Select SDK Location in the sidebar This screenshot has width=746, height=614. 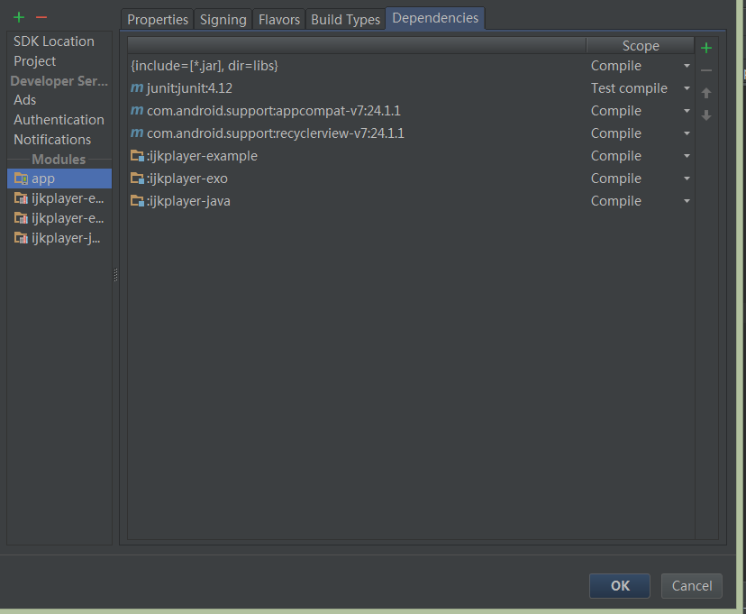point(52,41)
